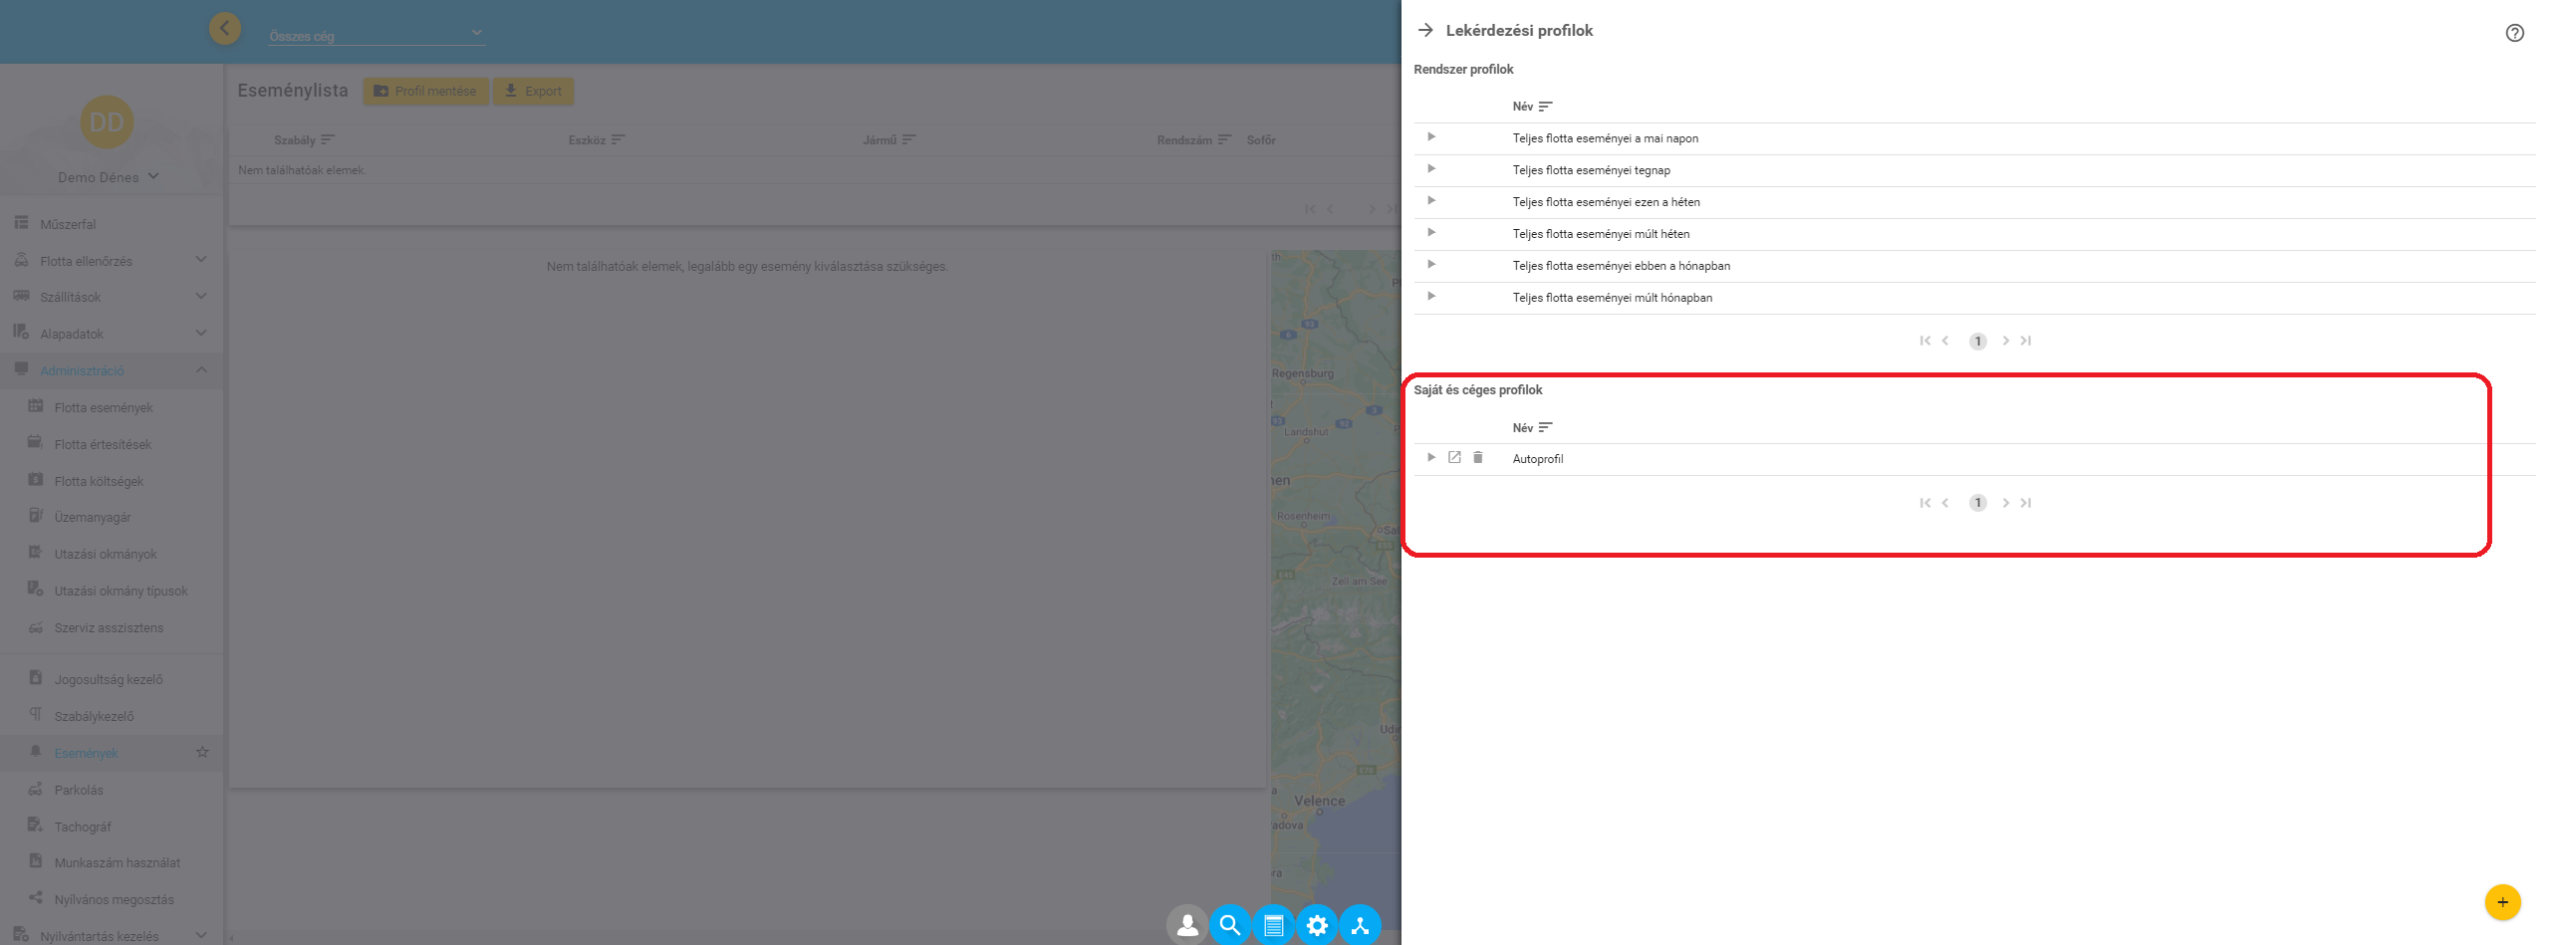Star the Események menu item
Screen dimensions: 2549x945
[202, 752]
